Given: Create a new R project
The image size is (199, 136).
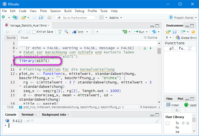Looking at the screenshot, I should click(x=15, y=17).
